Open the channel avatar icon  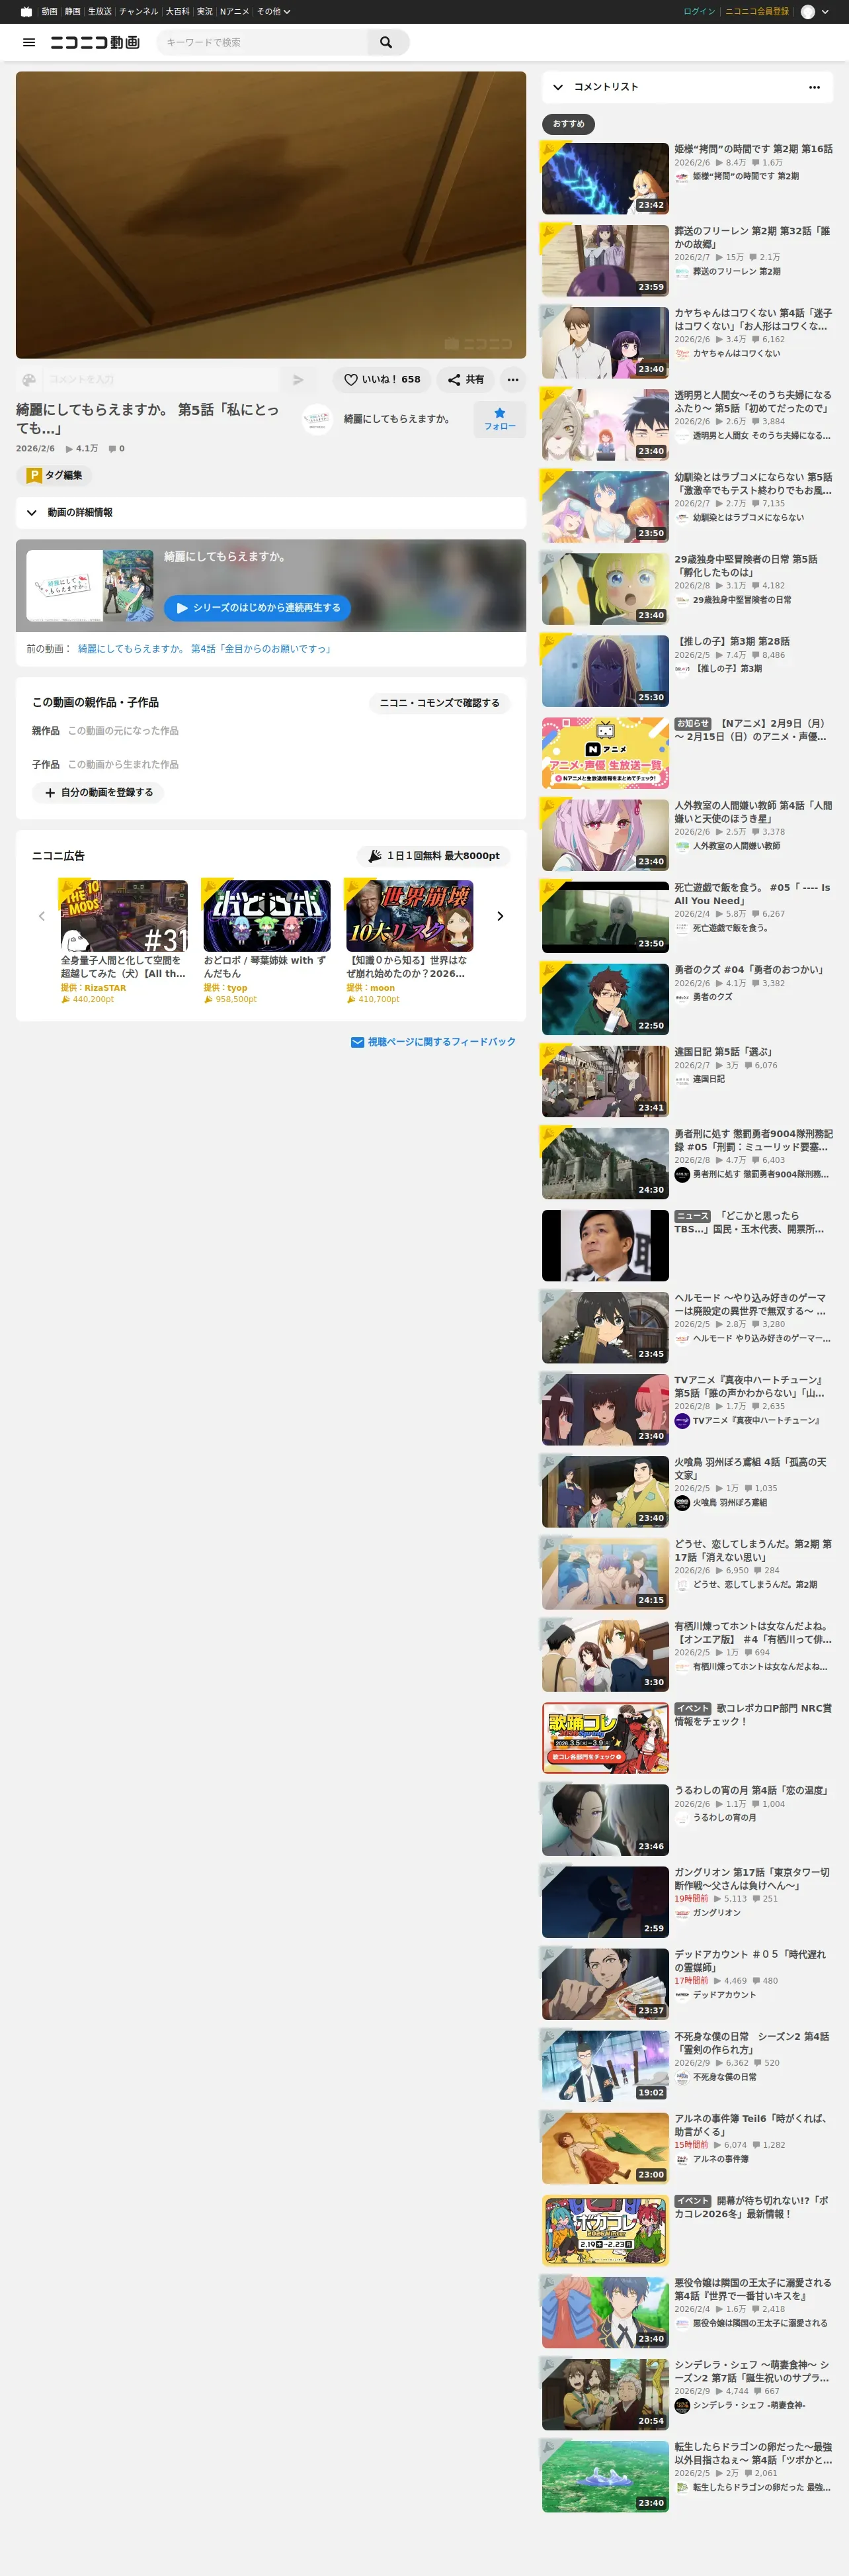[317, 419]
